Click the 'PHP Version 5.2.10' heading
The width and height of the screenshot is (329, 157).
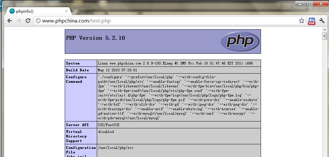coord(96,38)
